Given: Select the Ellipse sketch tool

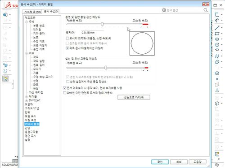Looking at the screenshot, I should (x=217, y=62).
